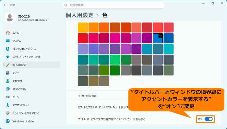Screen dimensions: 227x129
Task: Open the ホーム settings page
Action: [32, 33]
